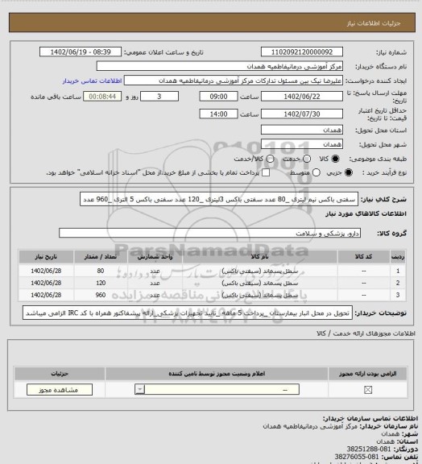Click the delivery city field همدان
The image size is (422, 464).
[302, 144]
